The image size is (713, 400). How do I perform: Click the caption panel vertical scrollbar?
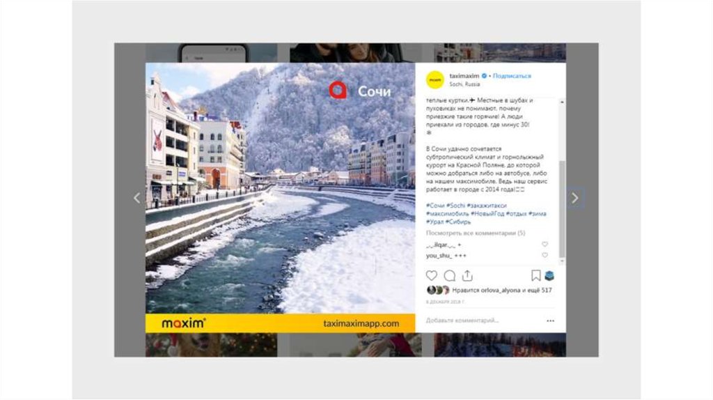click(x=562, y=209)
